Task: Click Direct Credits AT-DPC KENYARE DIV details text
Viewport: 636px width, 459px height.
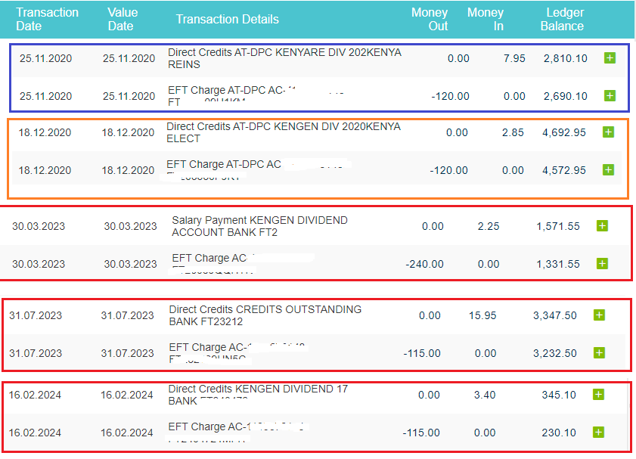Action: [x=284, y=58]
